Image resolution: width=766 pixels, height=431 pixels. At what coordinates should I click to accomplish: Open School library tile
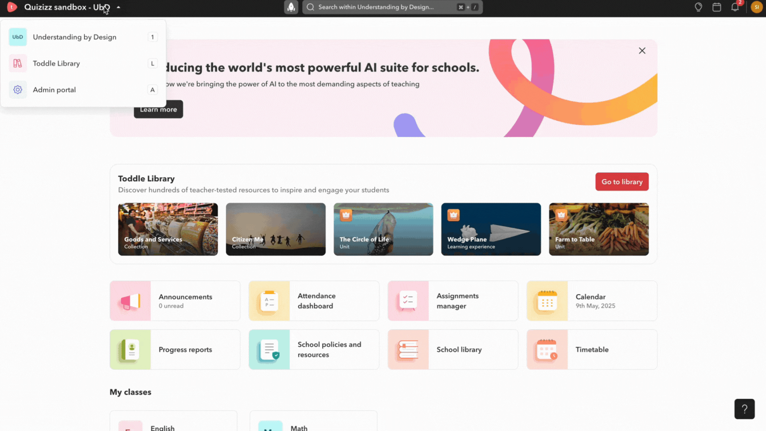[x=453, y=349]
